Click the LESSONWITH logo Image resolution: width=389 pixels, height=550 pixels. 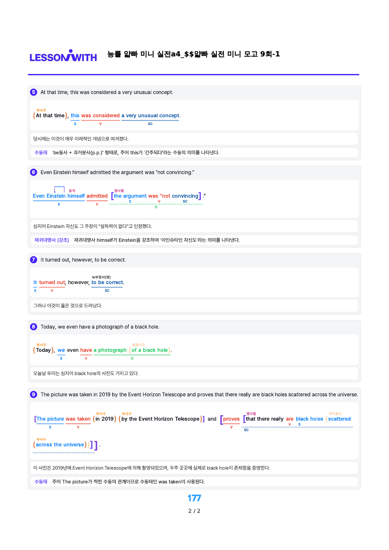63,56
